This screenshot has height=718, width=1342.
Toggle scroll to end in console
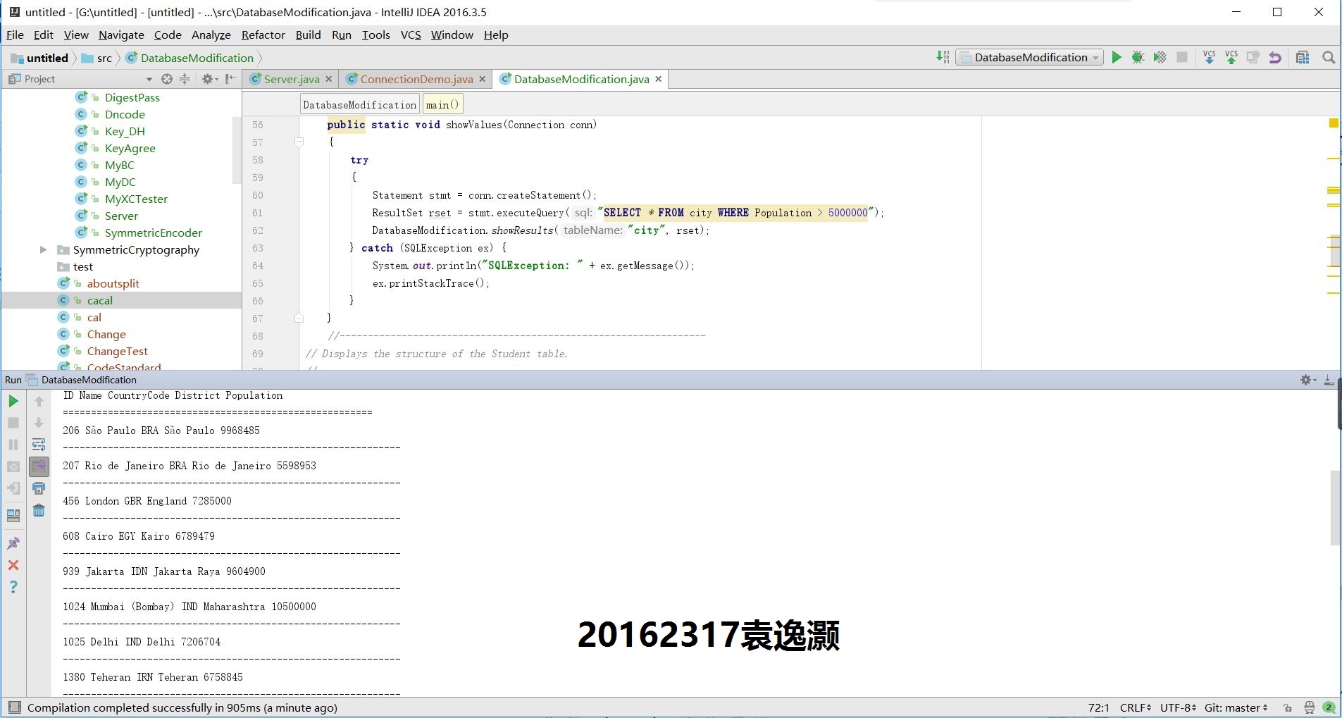tap(39, 466)
